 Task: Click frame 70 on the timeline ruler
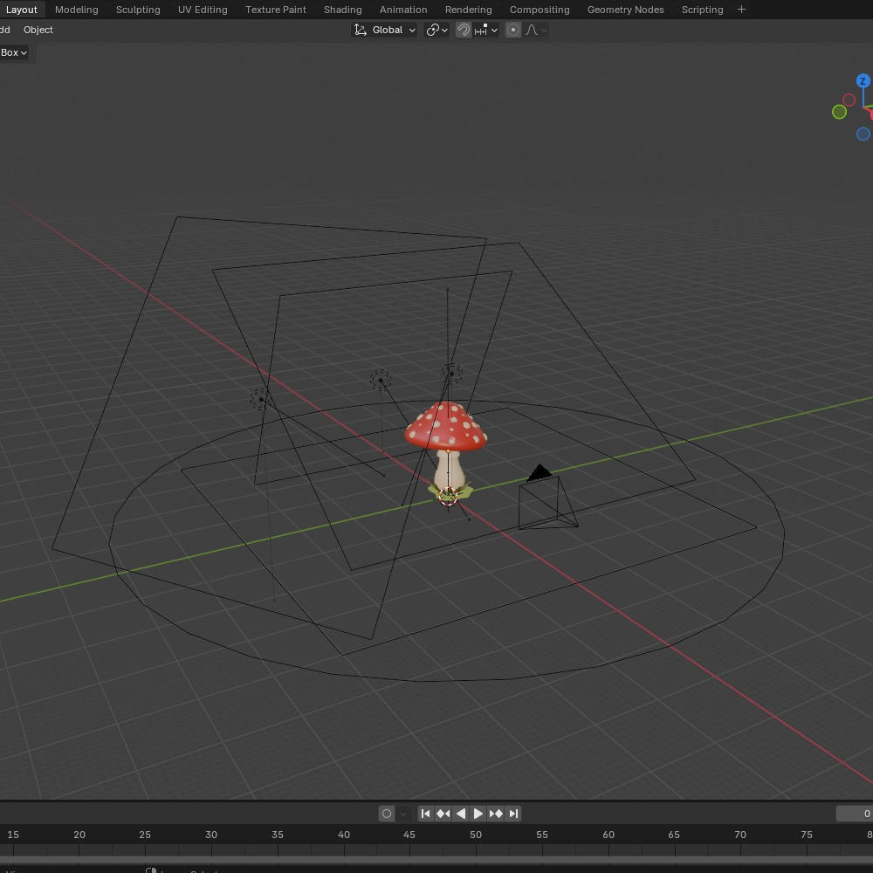tap(740, 835)
